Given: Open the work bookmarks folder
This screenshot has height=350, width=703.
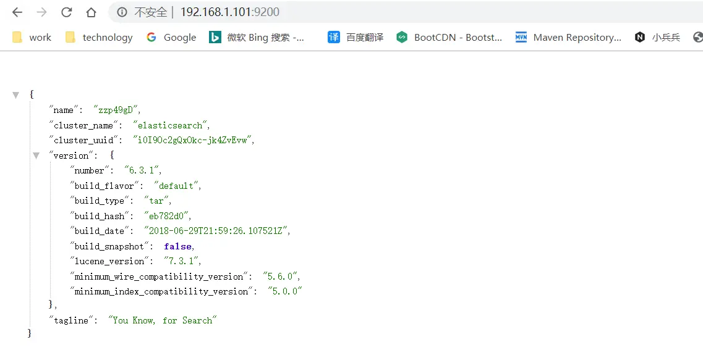Looking at the screenshot, I should 32,38.
